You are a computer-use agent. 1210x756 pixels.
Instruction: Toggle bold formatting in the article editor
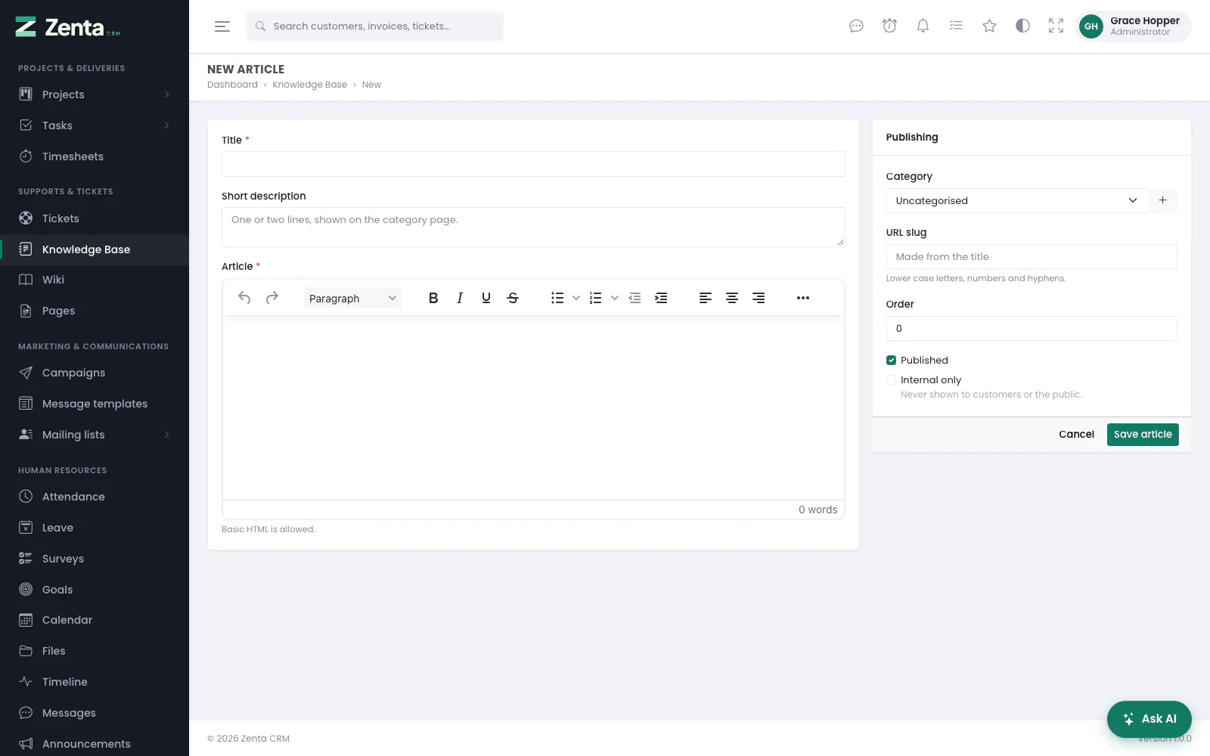433,298
